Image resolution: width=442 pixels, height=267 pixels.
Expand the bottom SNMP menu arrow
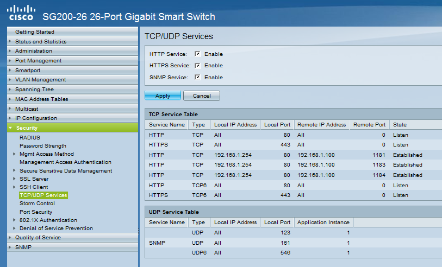tap(10, 247)
